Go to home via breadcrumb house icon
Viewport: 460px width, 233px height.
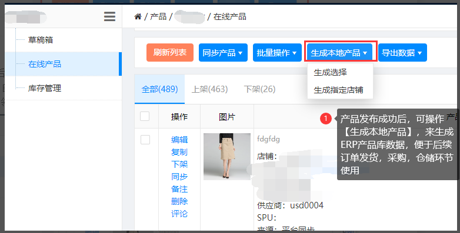pyautogui.click(x=138, y=16)
